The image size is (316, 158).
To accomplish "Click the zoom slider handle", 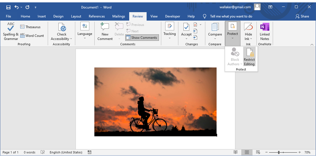I will [279, 152].
